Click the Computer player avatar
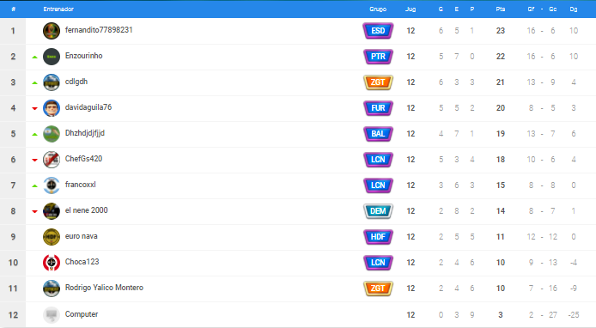 tap(52, 315)
